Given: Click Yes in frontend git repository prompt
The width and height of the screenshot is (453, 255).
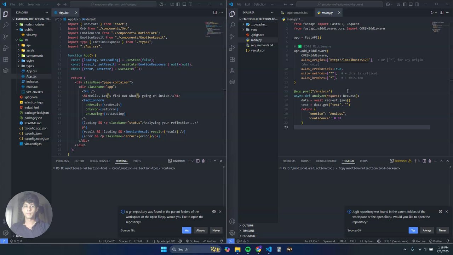Looking at the screenshot, I should [x=187, y=230].
